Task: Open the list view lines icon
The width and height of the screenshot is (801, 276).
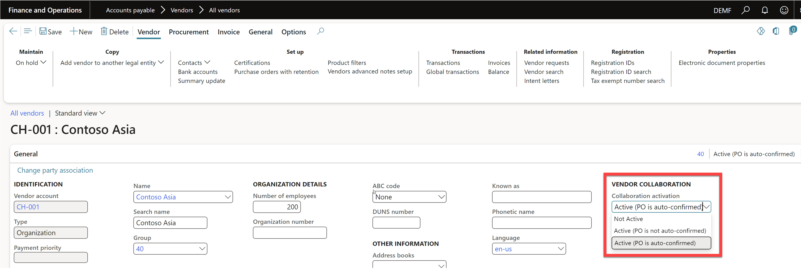Action: coord(28,31)
